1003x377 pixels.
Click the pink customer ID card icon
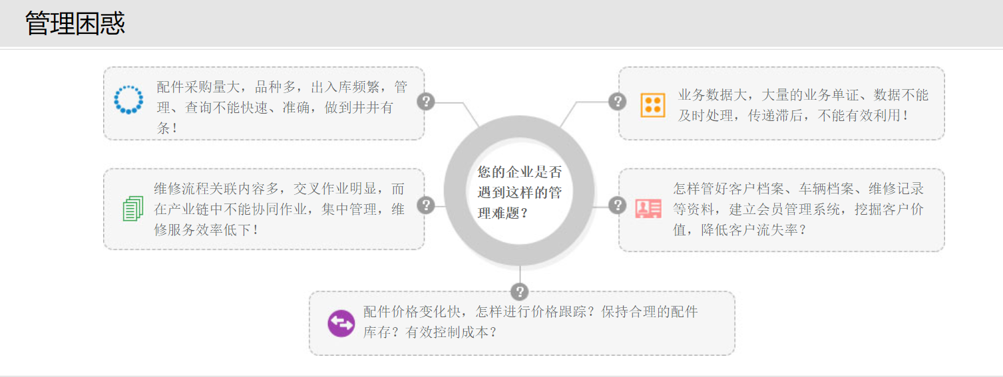[x=648, y=209]
